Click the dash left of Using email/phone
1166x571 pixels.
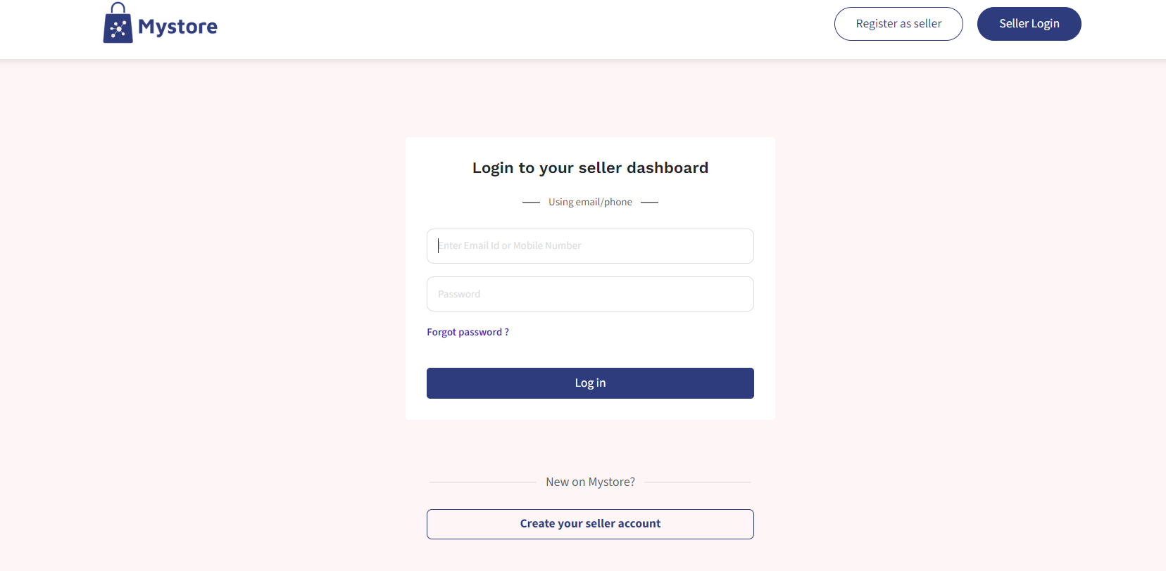(x=531, y=203)
